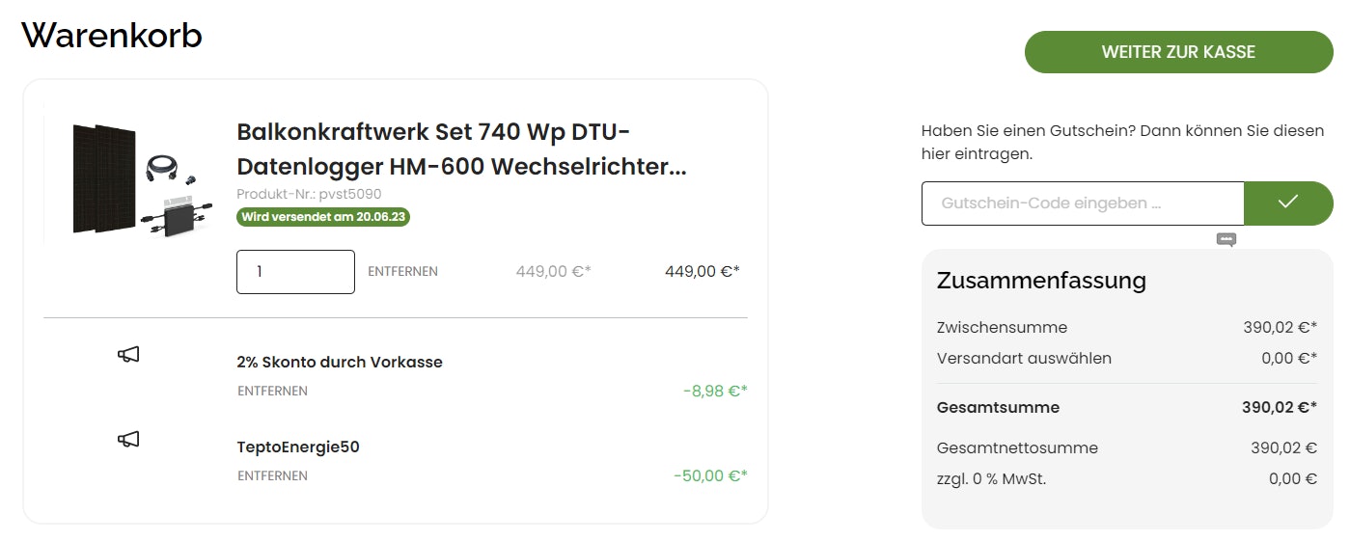The width and height of the screenshot is (1350, 542).
Task: Submit the voucher with the checkmark button
Action: (1288, 203)
